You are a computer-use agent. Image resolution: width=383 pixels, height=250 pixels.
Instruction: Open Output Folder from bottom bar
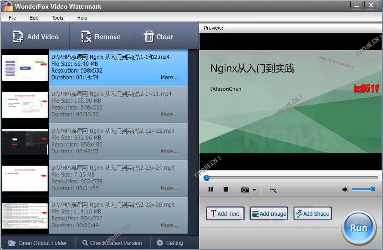coord(37,243)
